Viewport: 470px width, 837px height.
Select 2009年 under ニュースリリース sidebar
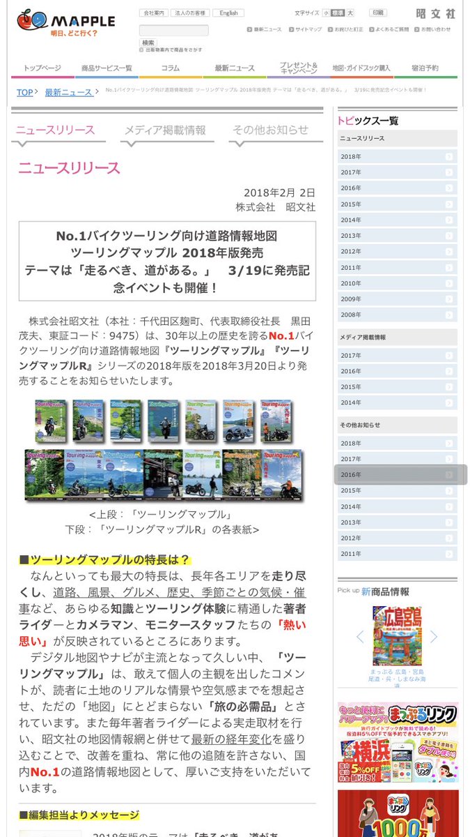(x=398, y=299)
